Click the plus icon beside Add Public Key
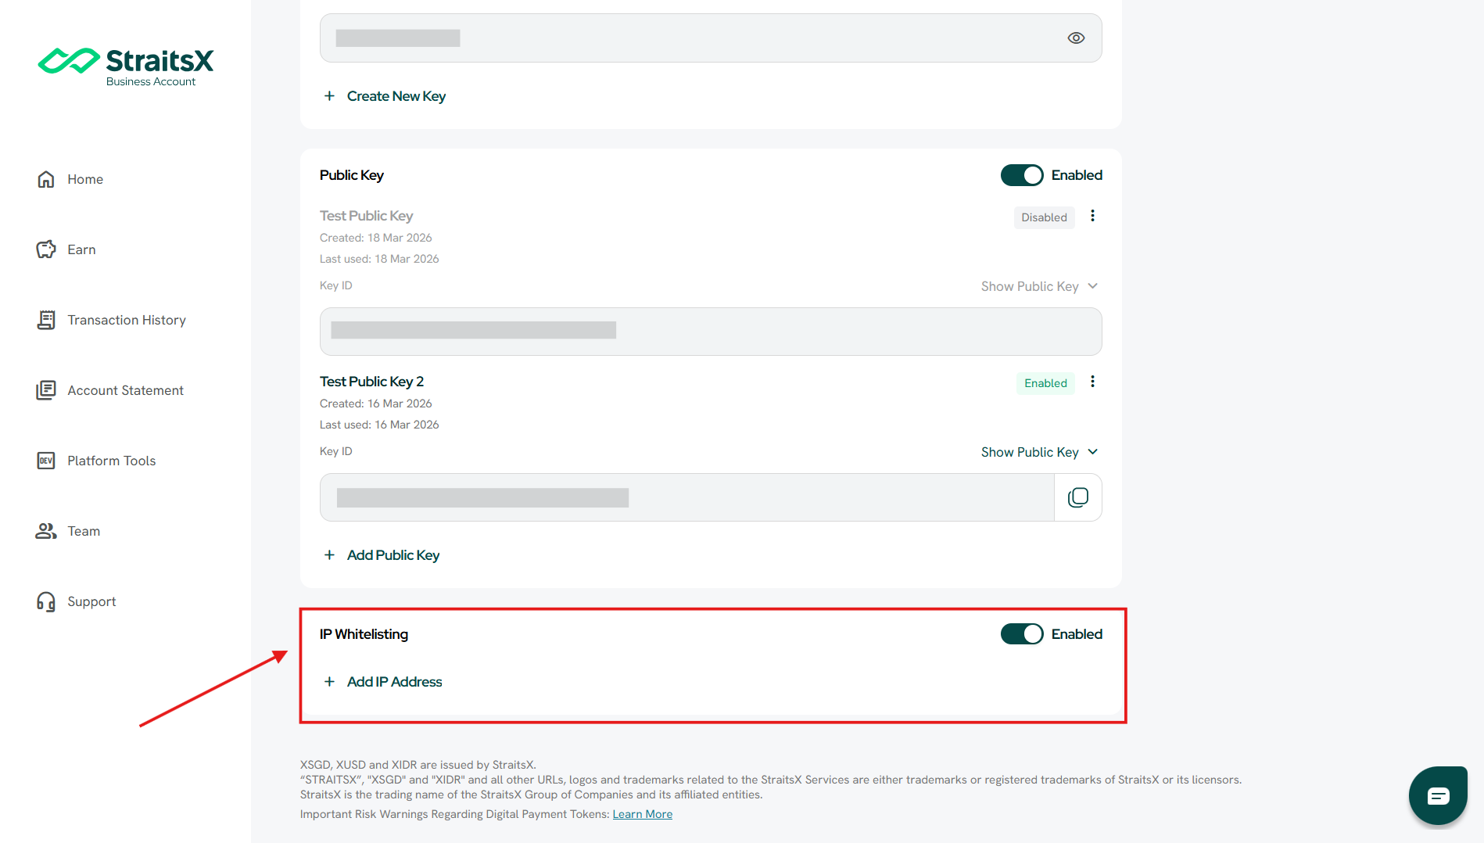 pyautogui.click(x=329, y=555)
